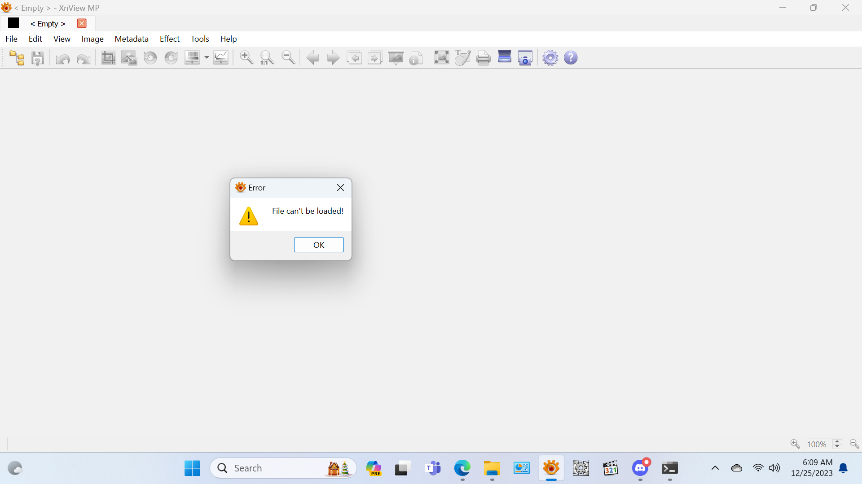The height and width of the screenshot is (484, 862).
Task: Reset zoom with 1:1 magnifier icon
Action: point(267,58)
